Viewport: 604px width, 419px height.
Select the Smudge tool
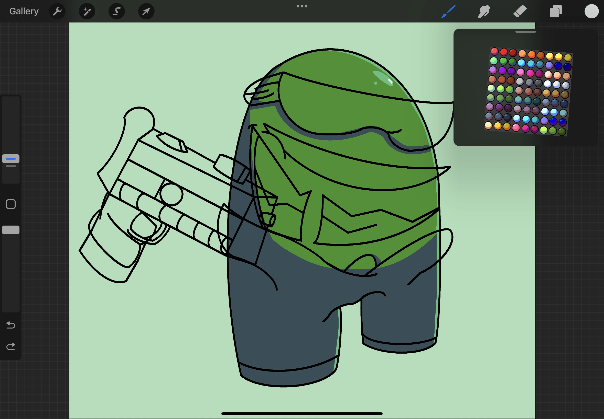(x=484, y=11)
